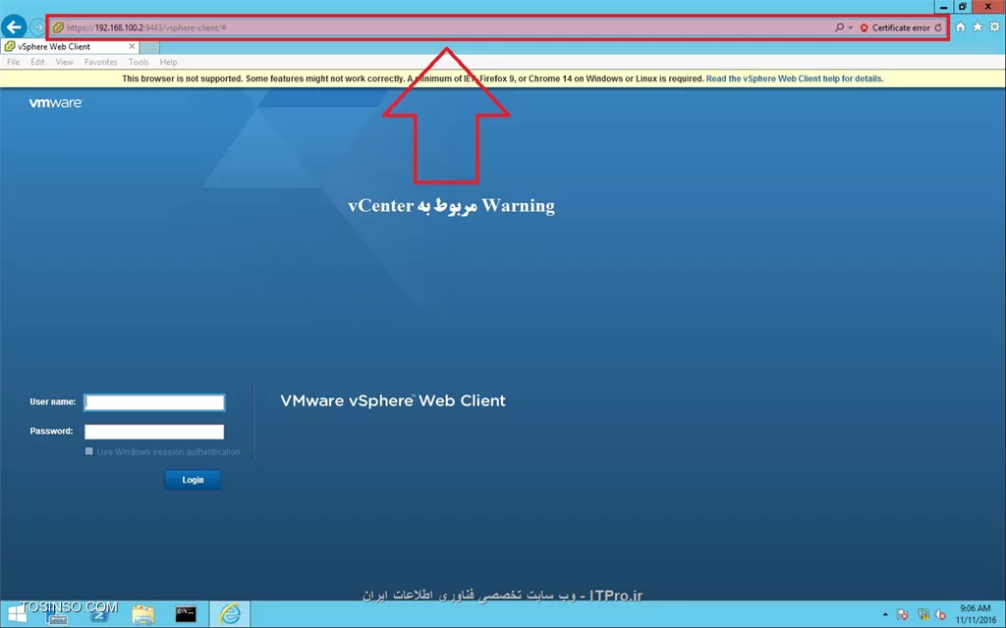Open the Edit menu
The height and width of the screenshot is (628, 1006).
38,62
